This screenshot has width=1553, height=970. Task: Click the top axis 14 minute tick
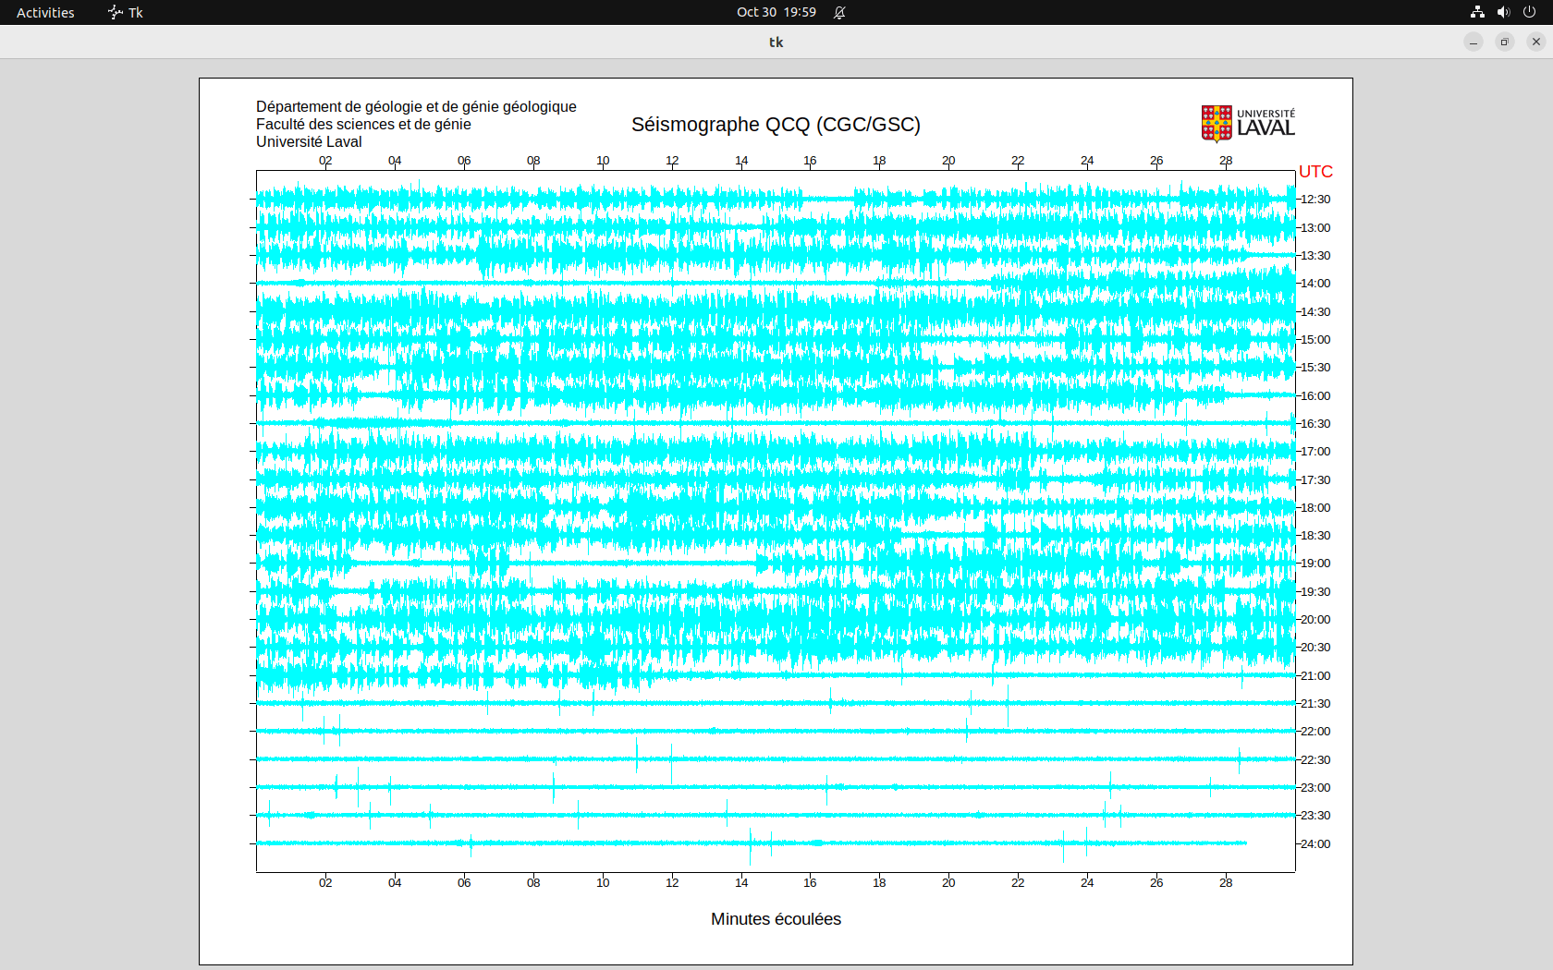pyautogui.click(x=741, y=161)
